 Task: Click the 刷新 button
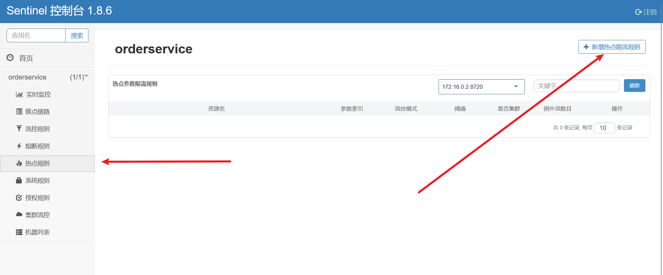tap(634, 86)
